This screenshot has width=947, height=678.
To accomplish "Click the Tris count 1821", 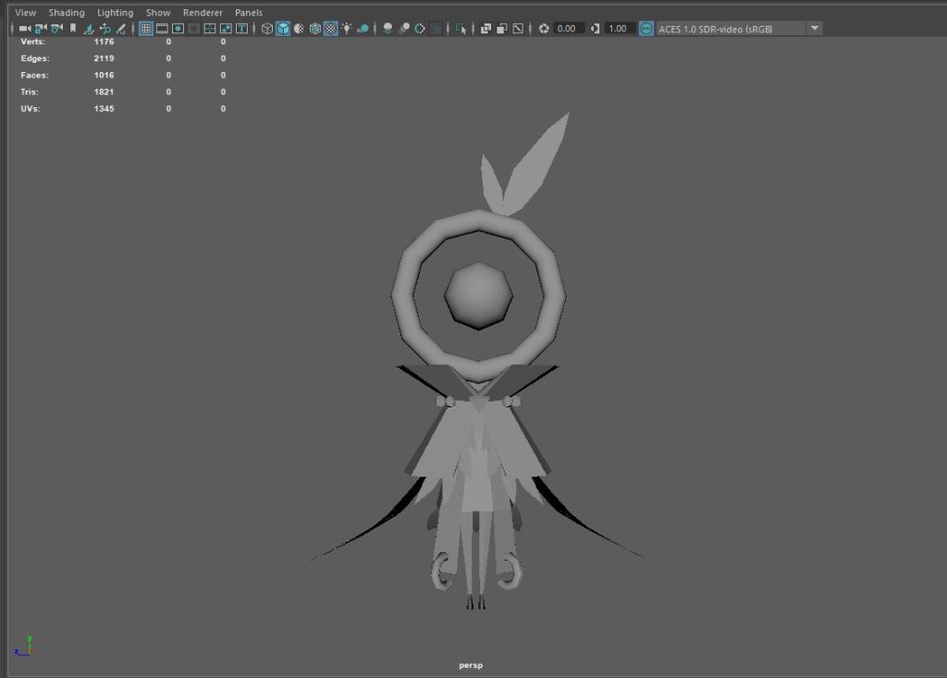I will [104, 92].
